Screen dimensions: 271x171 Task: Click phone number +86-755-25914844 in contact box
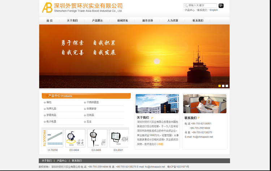(x=200, y=128)
